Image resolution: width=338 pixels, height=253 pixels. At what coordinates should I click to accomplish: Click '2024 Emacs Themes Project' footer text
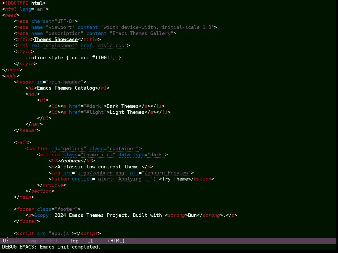point(91,215)
